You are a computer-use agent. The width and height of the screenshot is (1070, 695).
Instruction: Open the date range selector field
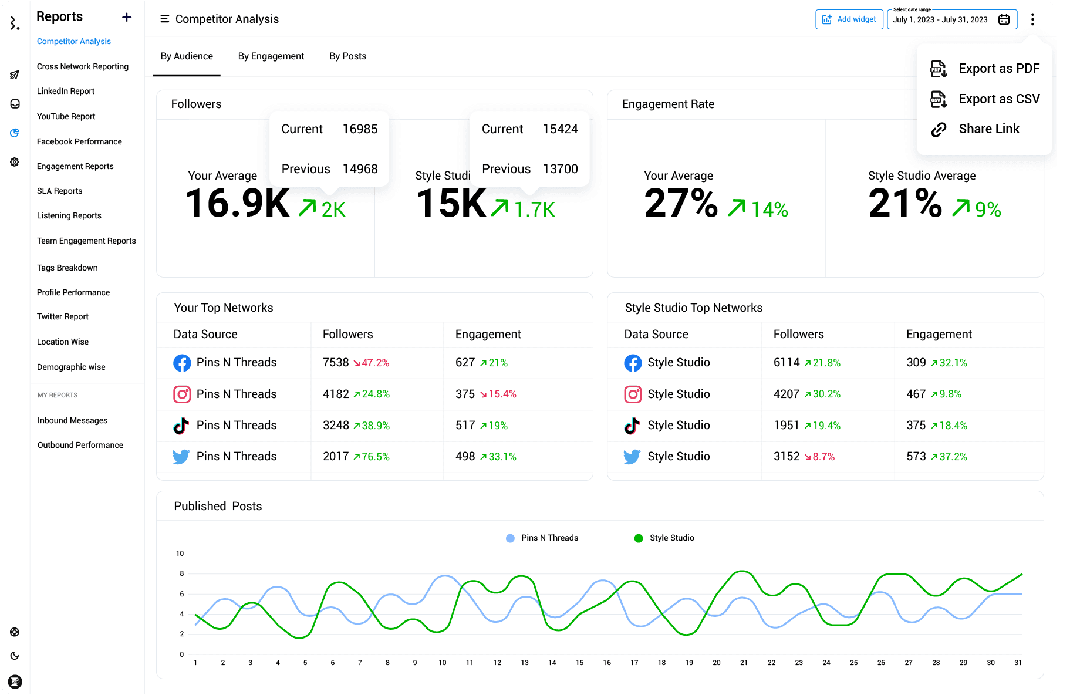[940, 19]
